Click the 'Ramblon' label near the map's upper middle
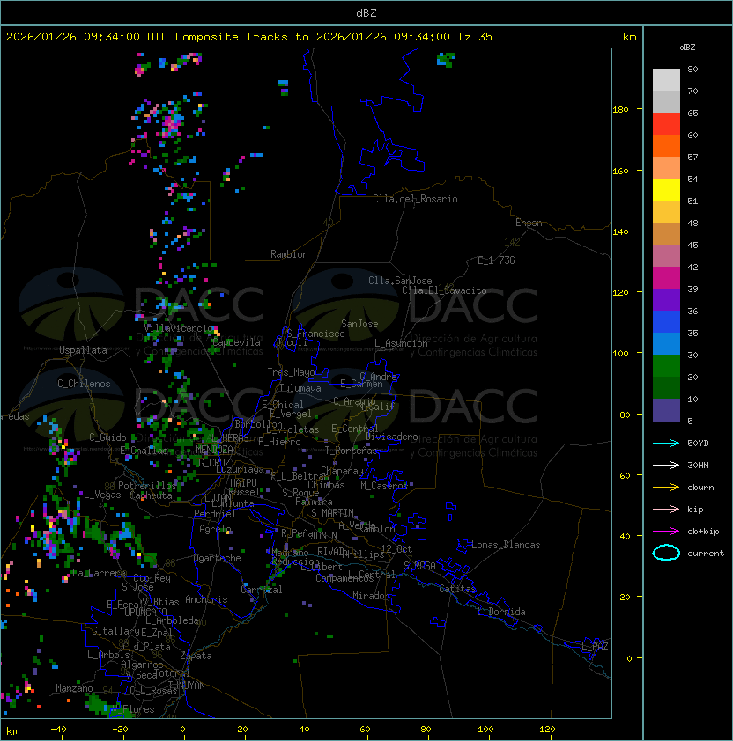The width and height of the screenshot is (733, 741). point(289,254)
